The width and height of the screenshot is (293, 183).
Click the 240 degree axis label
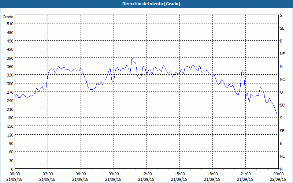pos(11,101)
